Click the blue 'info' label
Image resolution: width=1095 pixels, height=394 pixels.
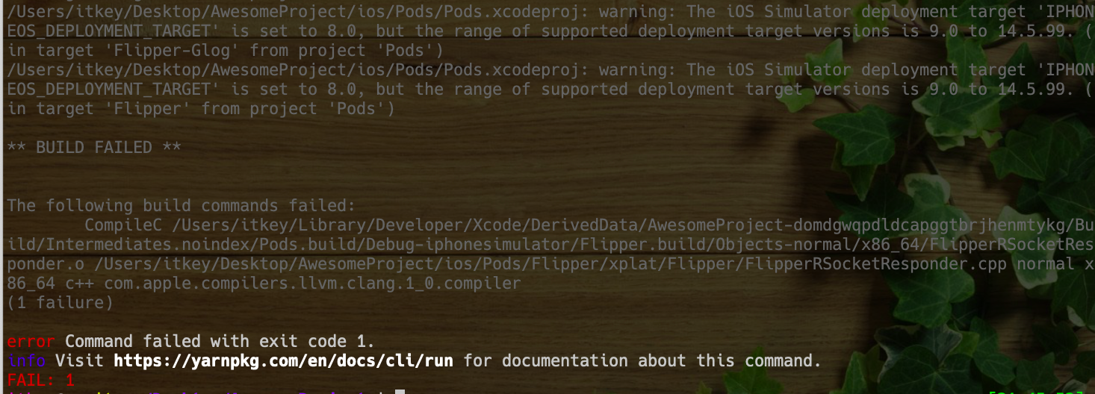click(x=26, y=361)
